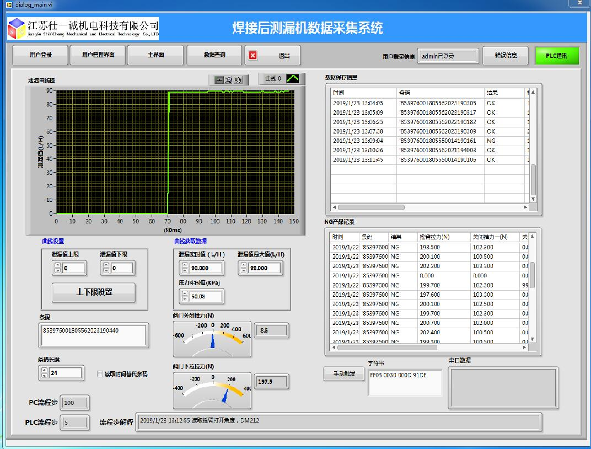The image size is (591, 449).
Task: Click the 压力实时值 field showing 50.08
Action: click(206, 296)
